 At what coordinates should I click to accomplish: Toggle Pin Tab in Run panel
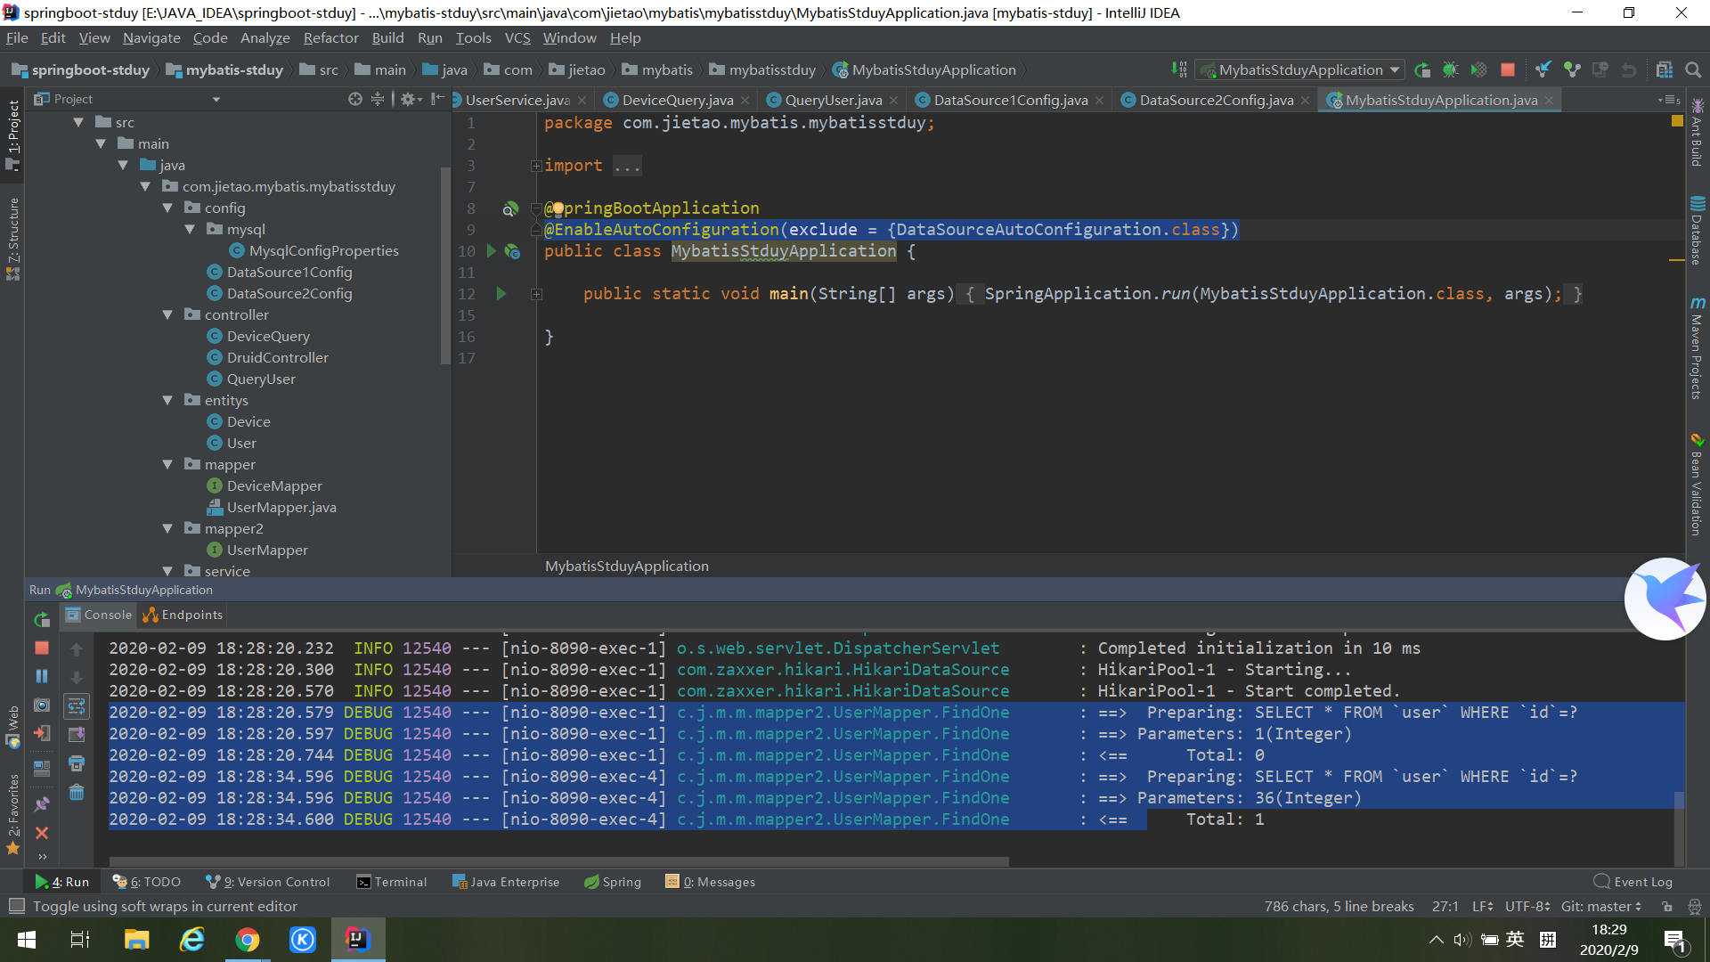tap(42, 804)
